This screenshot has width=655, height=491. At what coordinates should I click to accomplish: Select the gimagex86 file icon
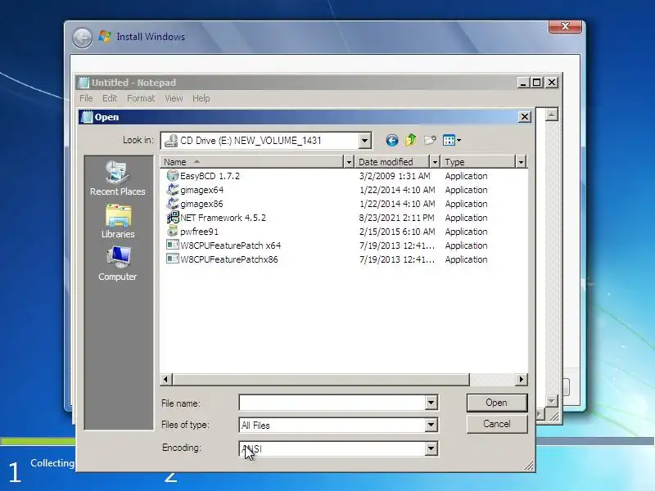pyautogui.click(x=172, y=203)
